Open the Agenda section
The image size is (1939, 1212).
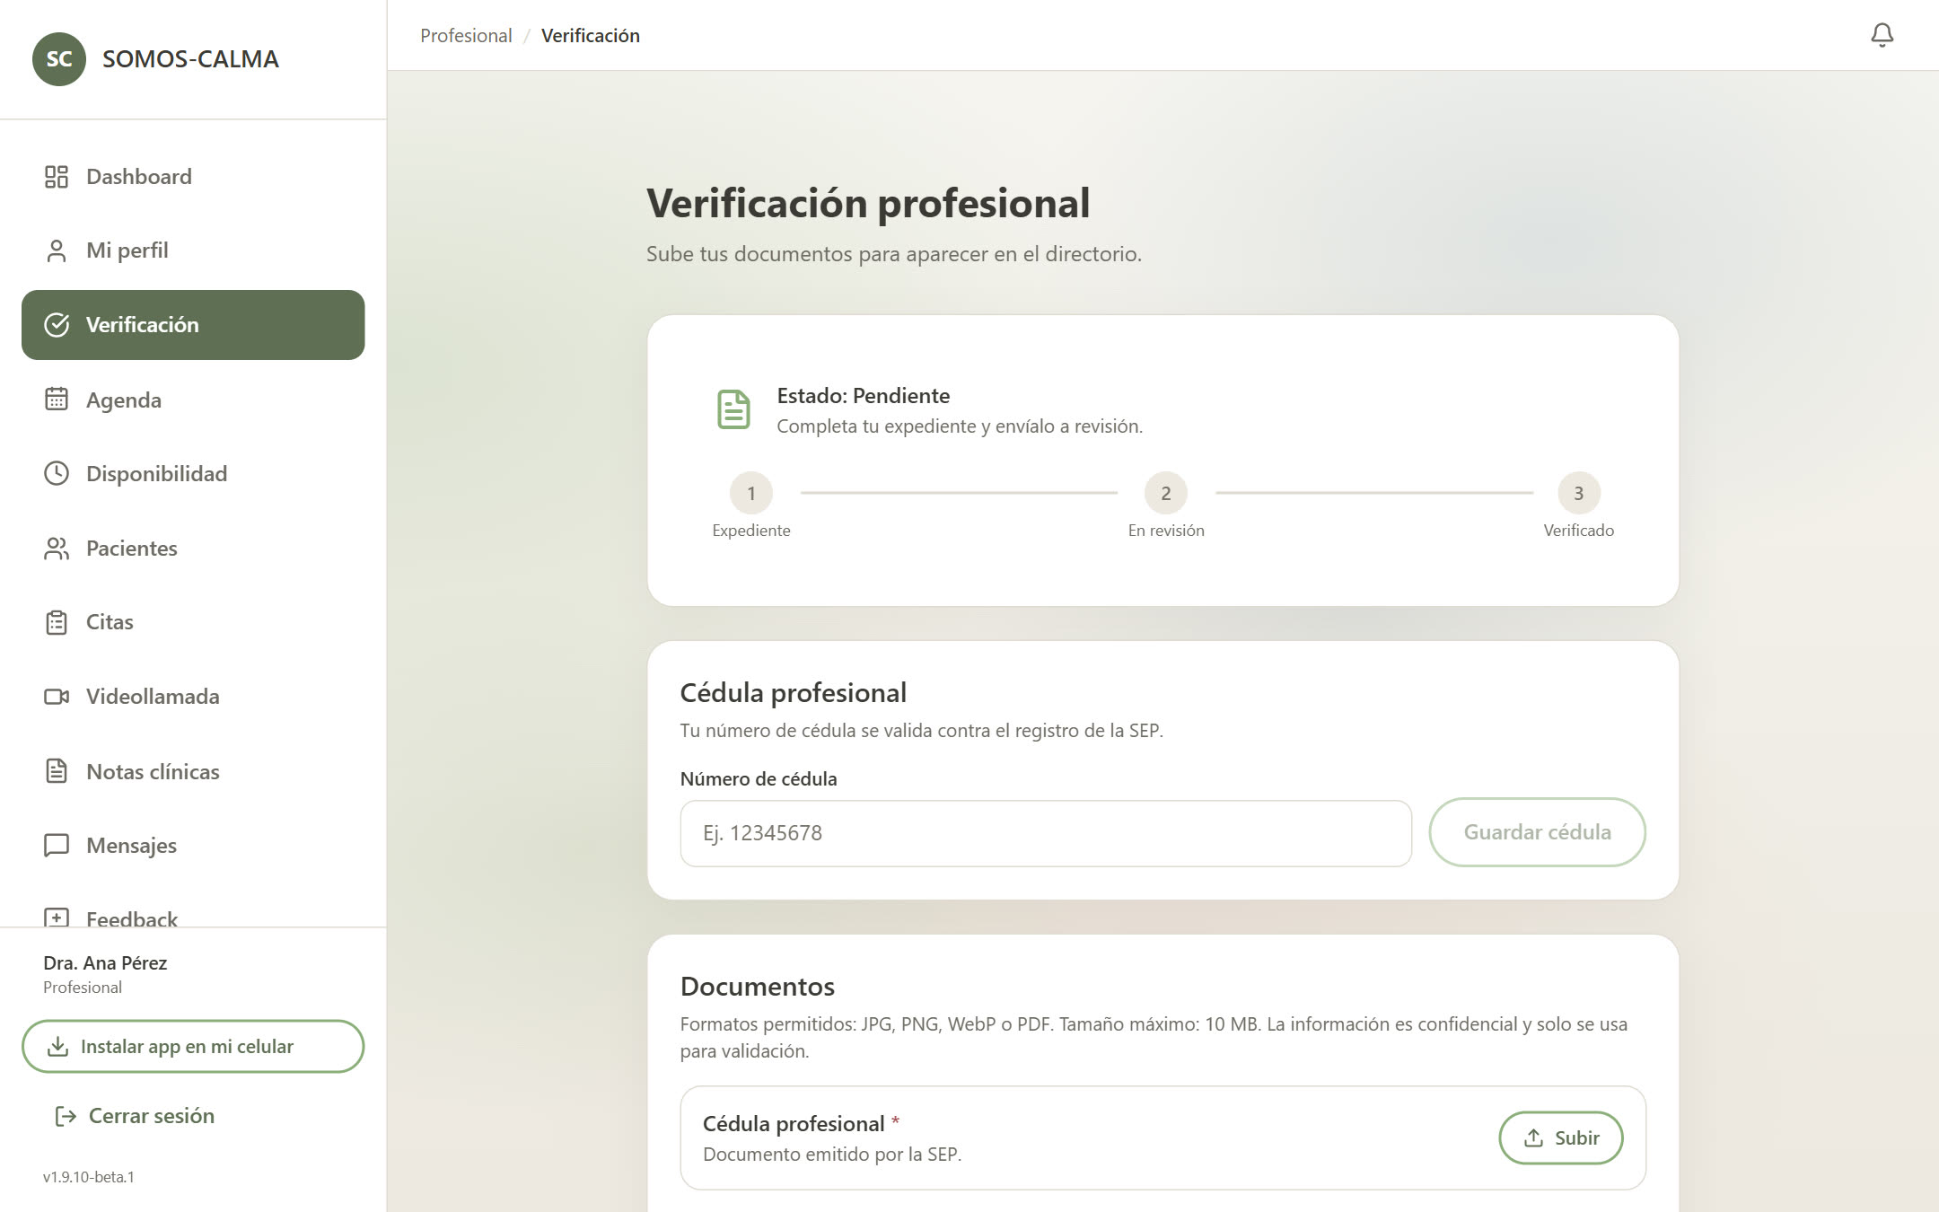pyautogui.click(x=193, y=400)
